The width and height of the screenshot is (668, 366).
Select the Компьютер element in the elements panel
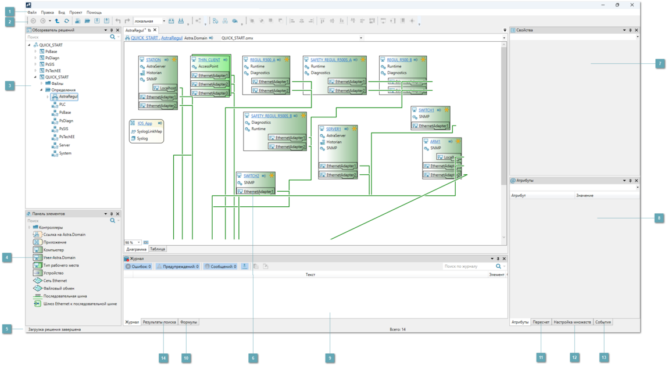click(x=53, y=250)
